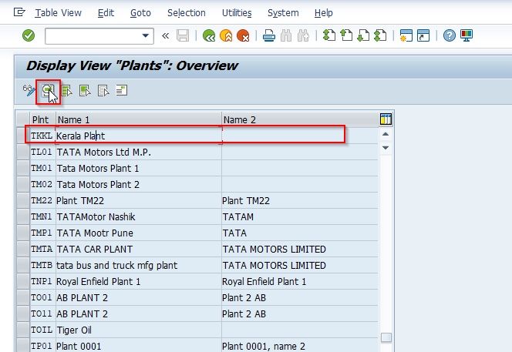Click the tata bus and truck mfg plant cell
The image size is (512, 352).
(139, 265)
